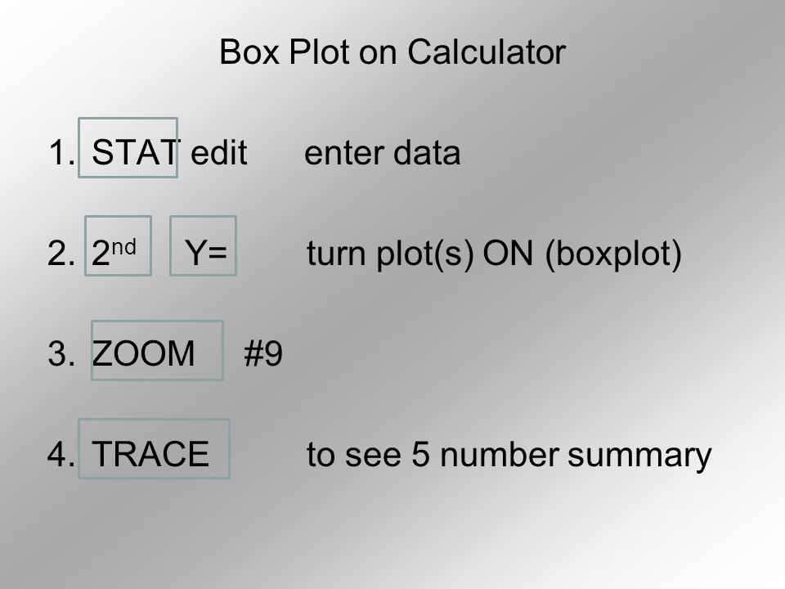
Task: Click the '#9' text next to ZOOM
Action: click(x=263, y=353)
